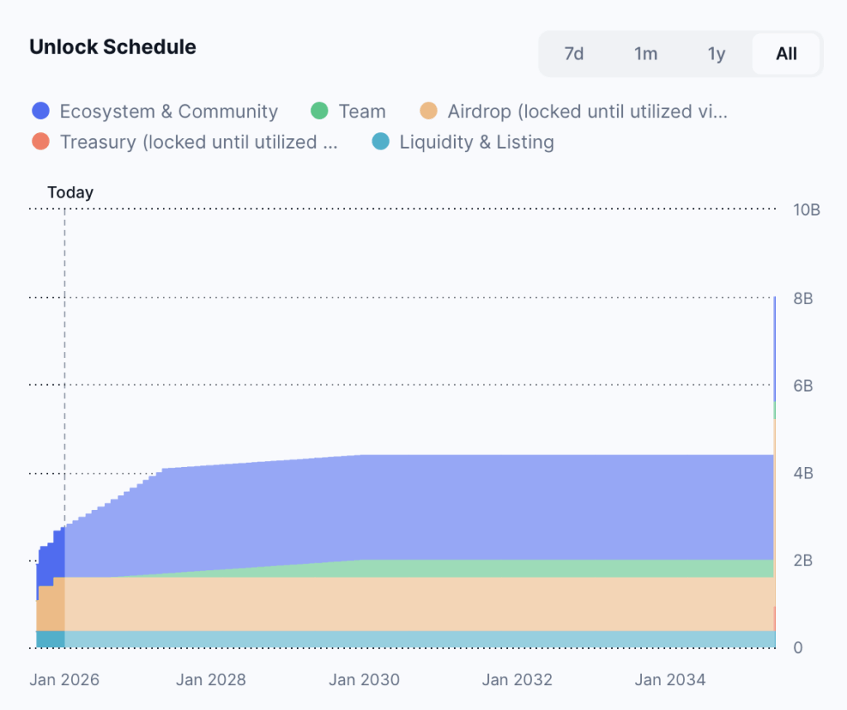Click the Jan 2030 axis label

pos(364,679)
